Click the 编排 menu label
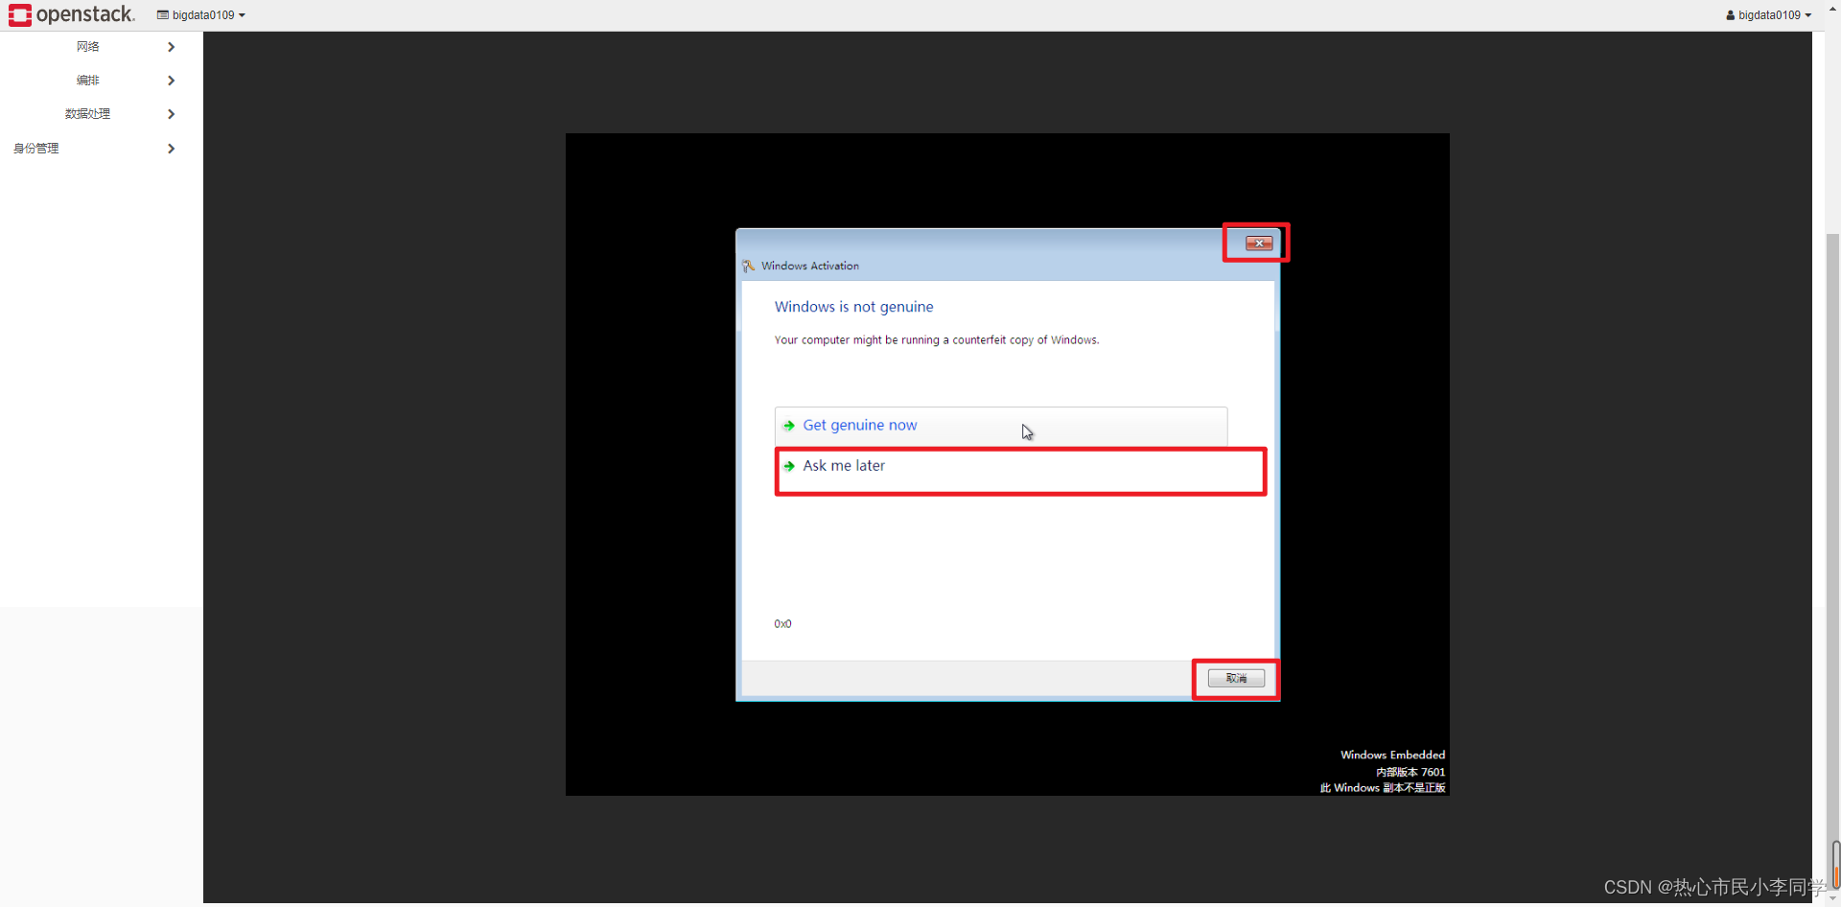This screenshot has height=907, width=1841. [88, 81]
